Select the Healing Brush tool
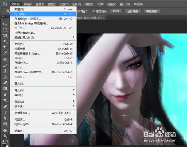This screenshot has width=187, height=147. (5, 59)
